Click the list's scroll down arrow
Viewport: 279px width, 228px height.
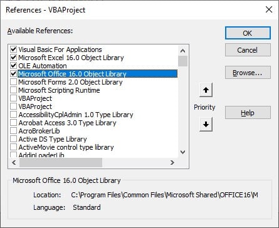coord(182,152)
